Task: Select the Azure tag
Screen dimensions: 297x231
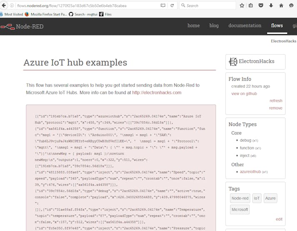Action: point(270,198)
